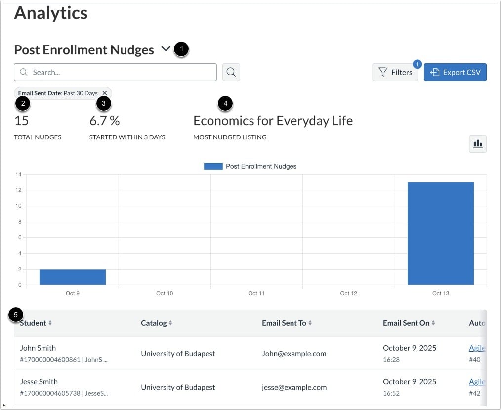Open the report selector chevron next to the title
Image resolution: width=501 pixels, height=410 pixels.
[x=166, y=49]
